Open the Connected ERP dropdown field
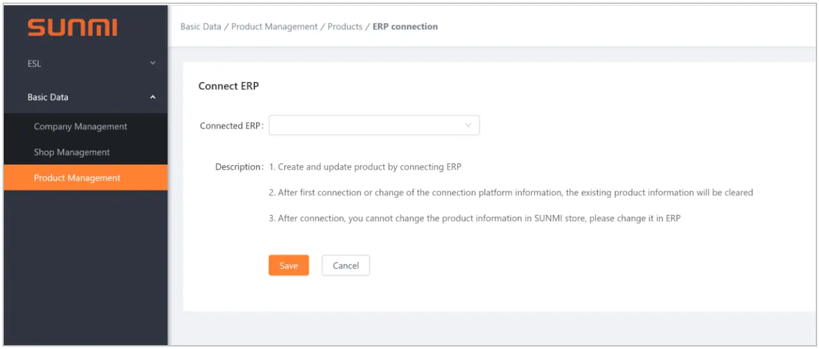This screenshot has height=349, width=819. pyautogui.click(x=366, y=125)
